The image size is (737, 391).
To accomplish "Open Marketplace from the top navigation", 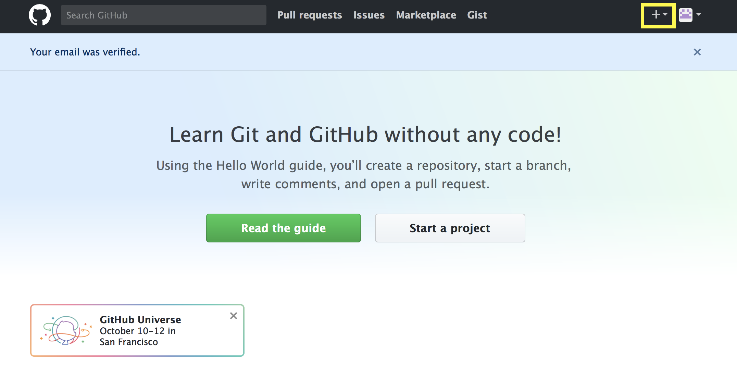I will [426, 15].
